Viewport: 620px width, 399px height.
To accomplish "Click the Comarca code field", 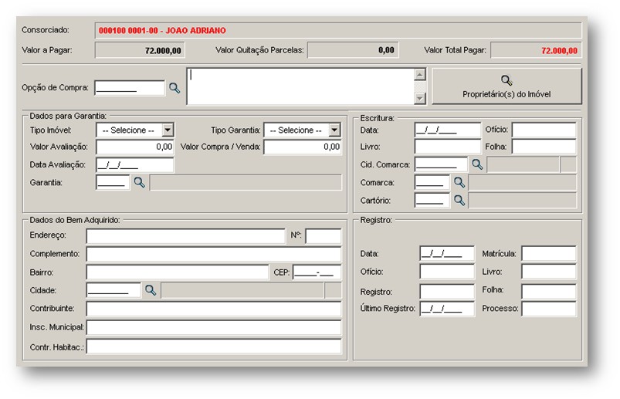I will [x=432, y=182].
